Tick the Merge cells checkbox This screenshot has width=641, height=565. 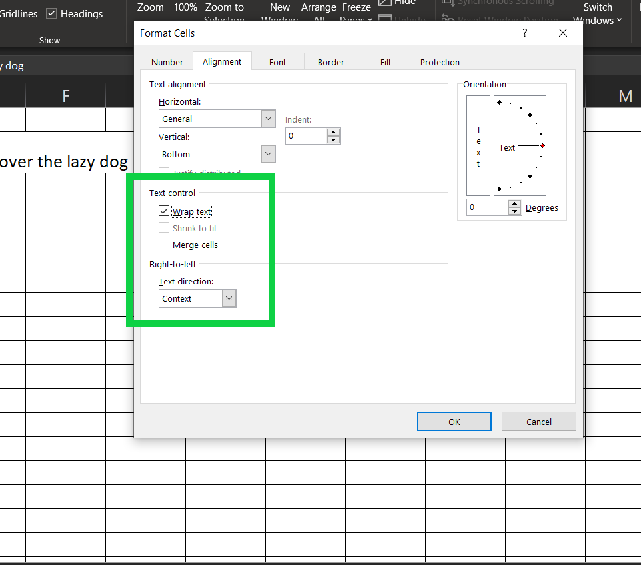coord(163,244)
